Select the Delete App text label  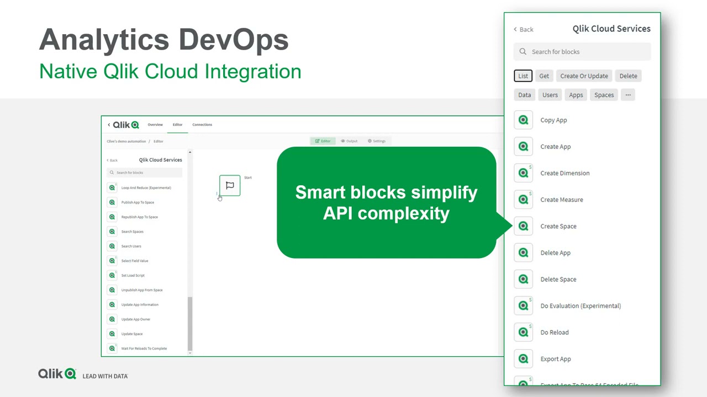(555, 253)
